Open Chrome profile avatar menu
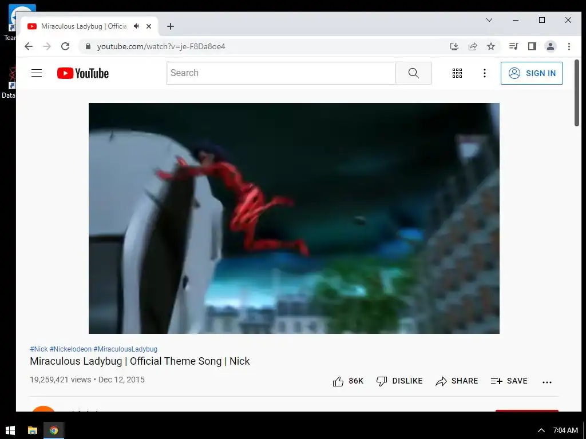Screen dimensions: 586x439 point(551,46)
